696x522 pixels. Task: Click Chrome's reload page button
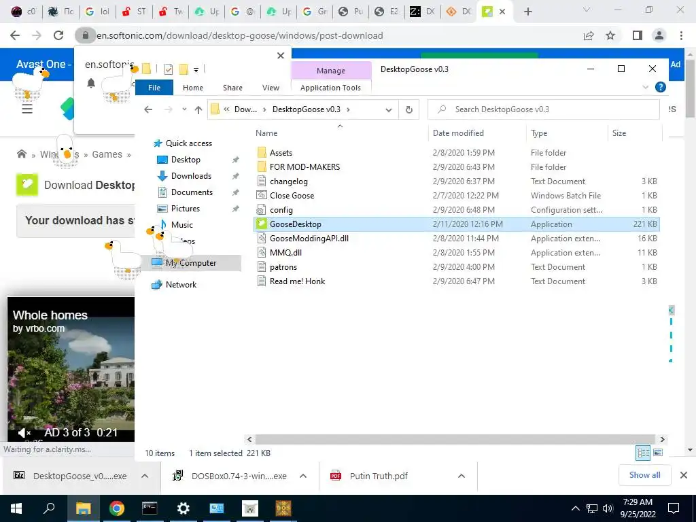58,35
